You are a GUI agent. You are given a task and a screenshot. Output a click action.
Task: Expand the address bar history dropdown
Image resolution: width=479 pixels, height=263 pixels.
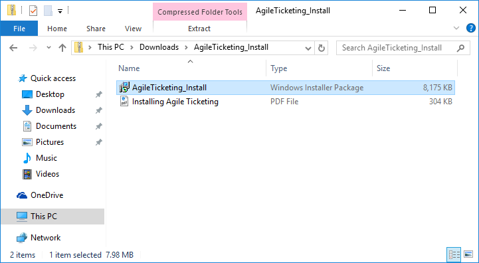(308, 48)
